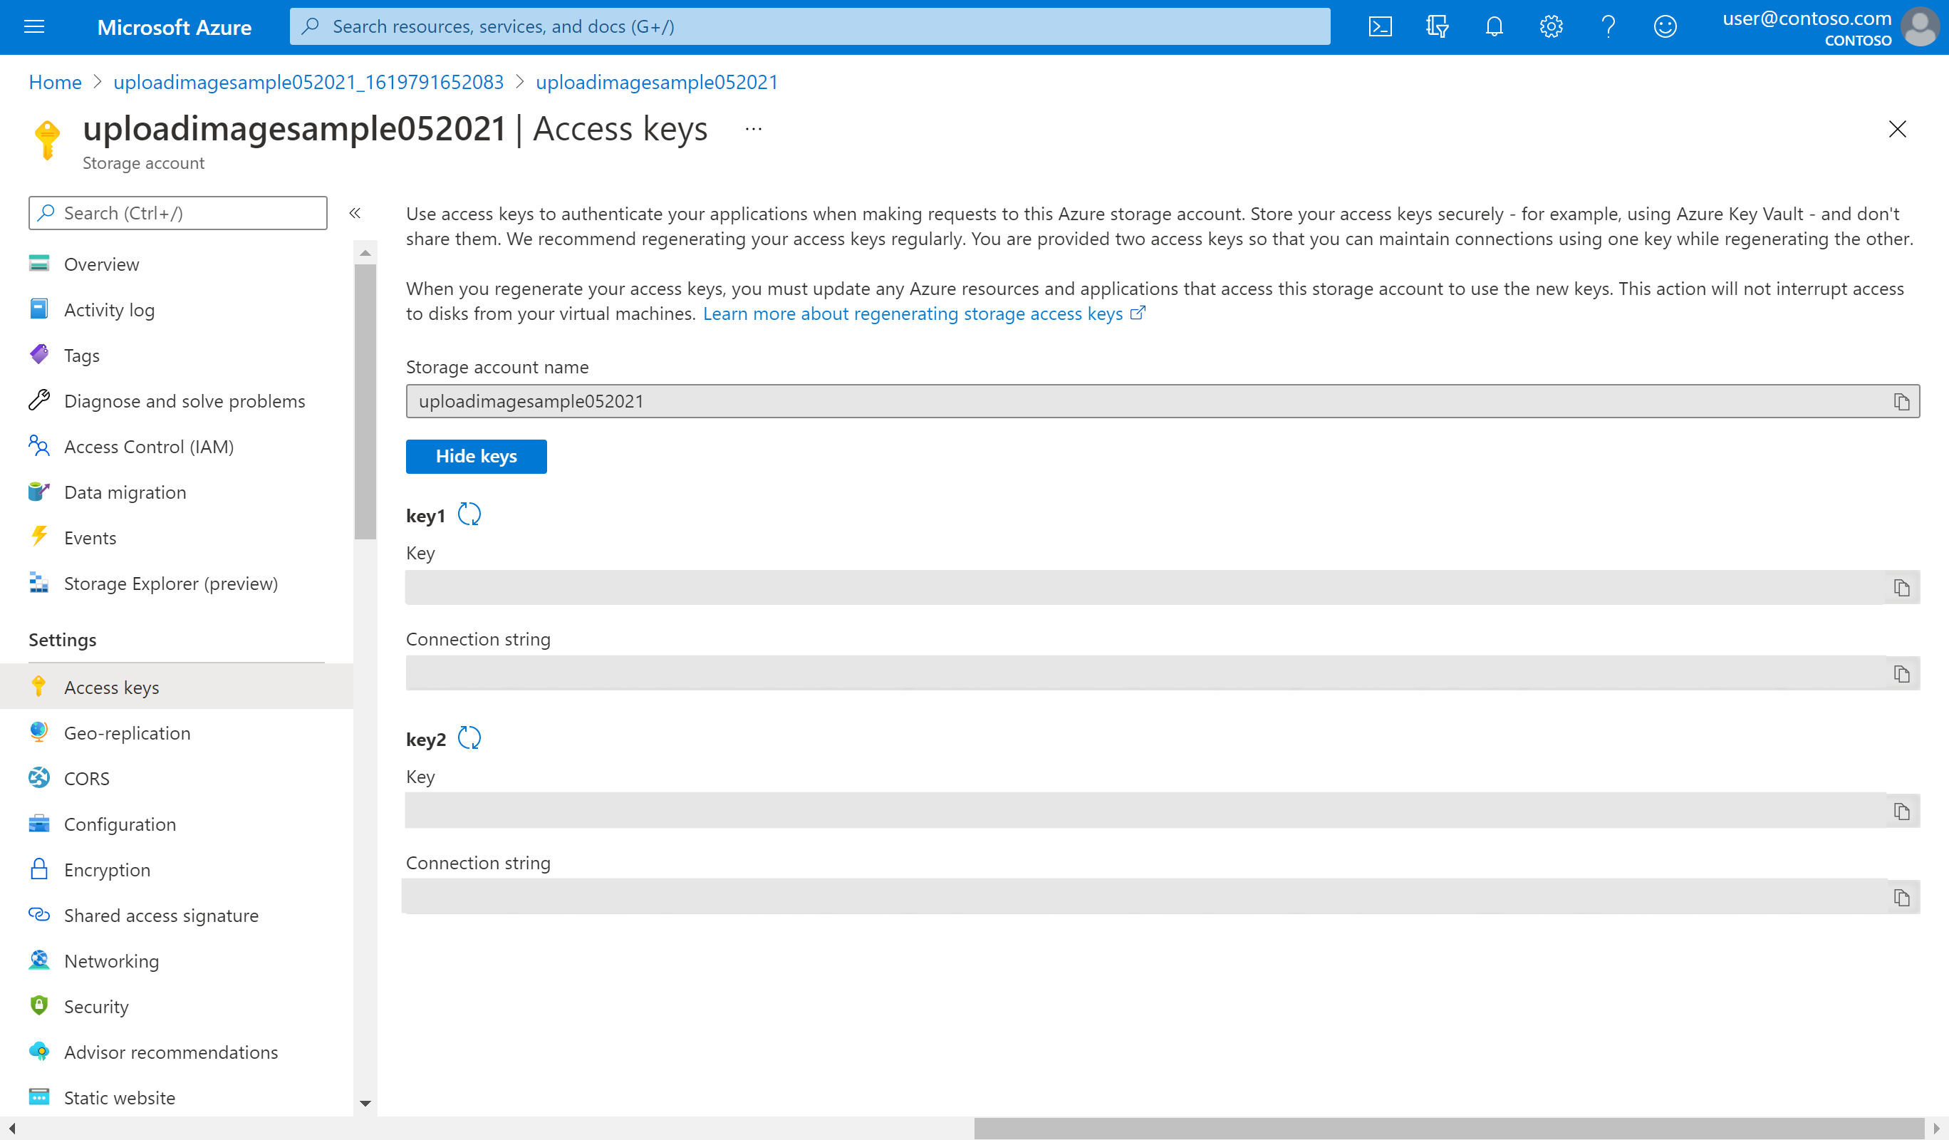Viewport: 1949px width, 1140px height.
Task: Open Cloud Shell from the top bar
Action: tap(1380, 27)
